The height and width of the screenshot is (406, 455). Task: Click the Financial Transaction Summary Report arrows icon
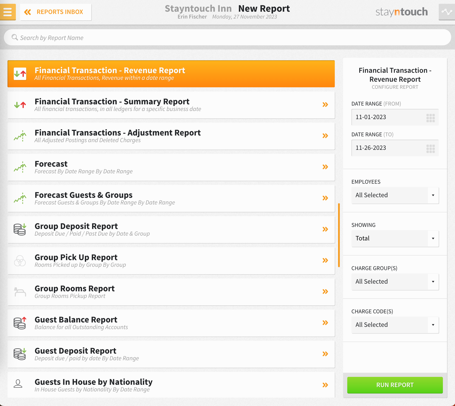pyautogui.click(x=20, y=105)
